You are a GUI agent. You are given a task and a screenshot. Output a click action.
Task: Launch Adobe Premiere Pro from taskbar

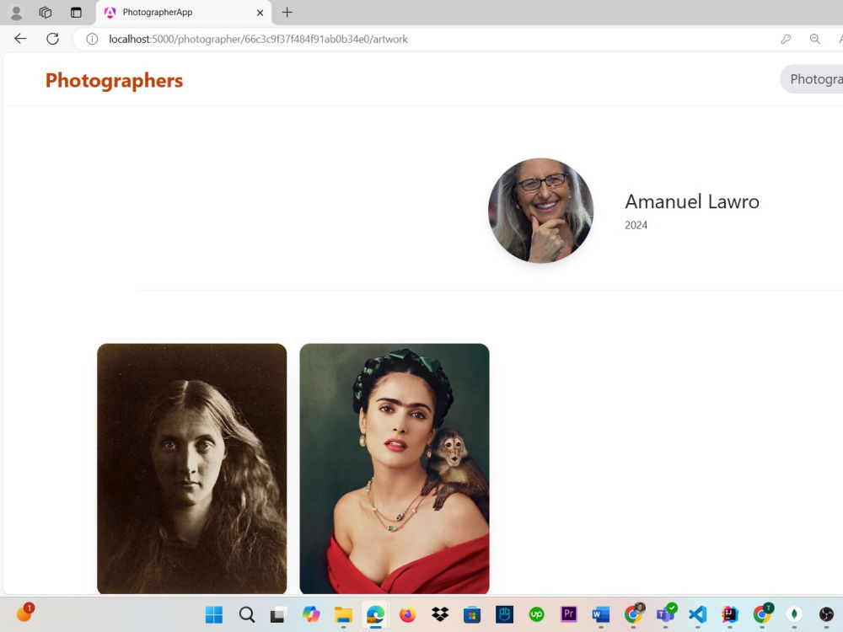click(569, 613)
